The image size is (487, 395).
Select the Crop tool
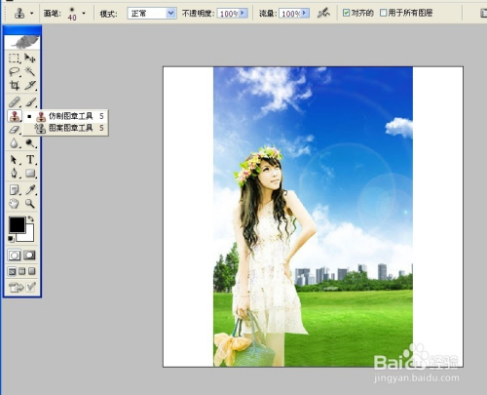coord(14,86)
